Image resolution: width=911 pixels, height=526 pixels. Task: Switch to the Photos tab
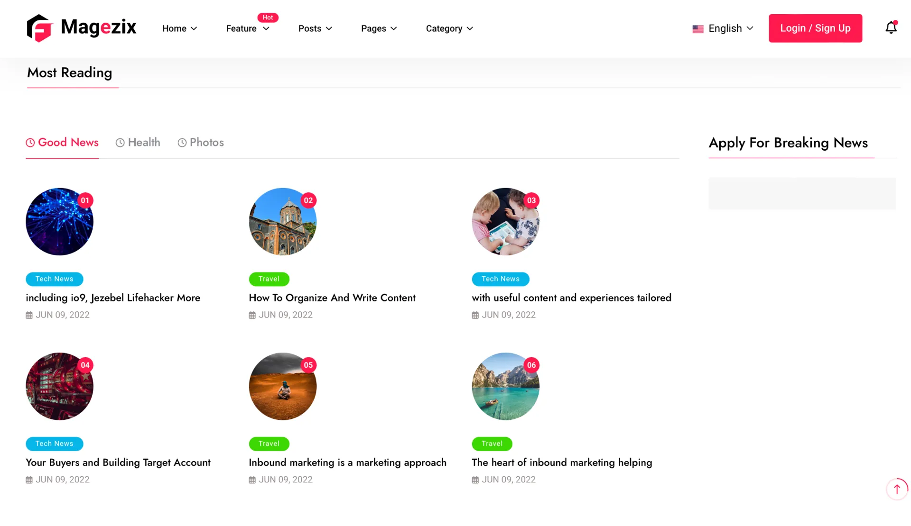coord(206,142)
